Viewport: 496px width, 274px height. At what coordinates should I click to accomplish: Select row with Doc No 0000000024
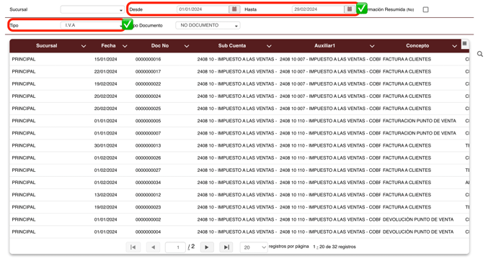[239, 96]
